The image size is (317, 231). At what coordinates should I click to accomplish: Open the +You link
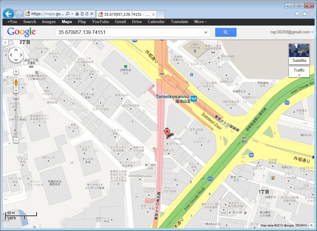point(12,22)
